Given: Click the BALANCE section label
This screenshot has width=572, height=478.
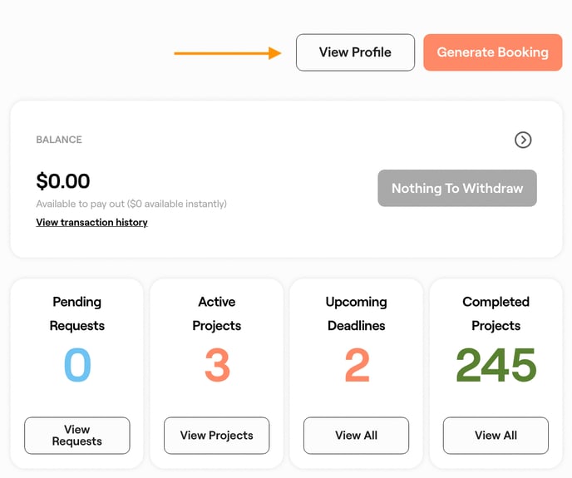Looking at the screenshot, I should click(x=59, y=140).
